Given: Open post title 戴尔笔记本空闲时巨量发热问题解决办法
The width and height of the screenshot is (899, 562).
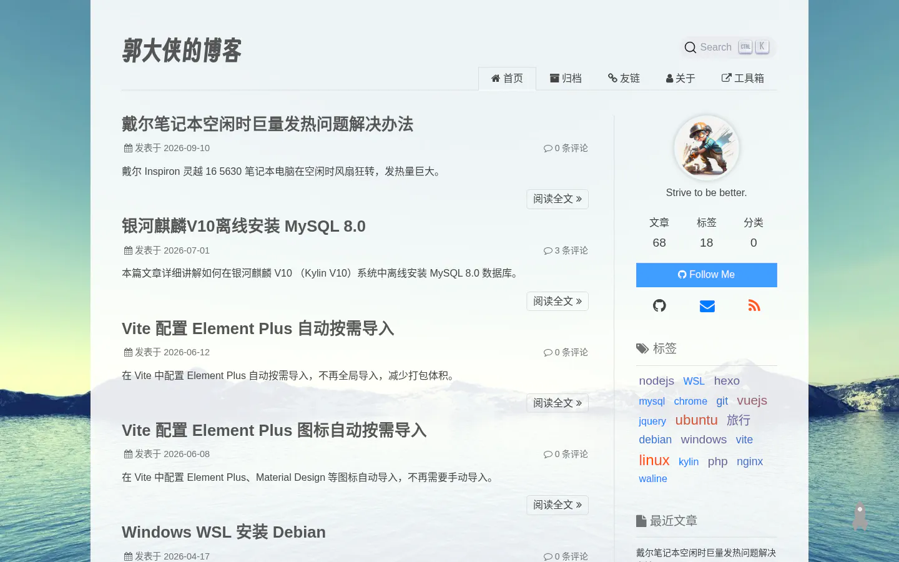Looking at the screenshot, I should (x=267, y=124).
